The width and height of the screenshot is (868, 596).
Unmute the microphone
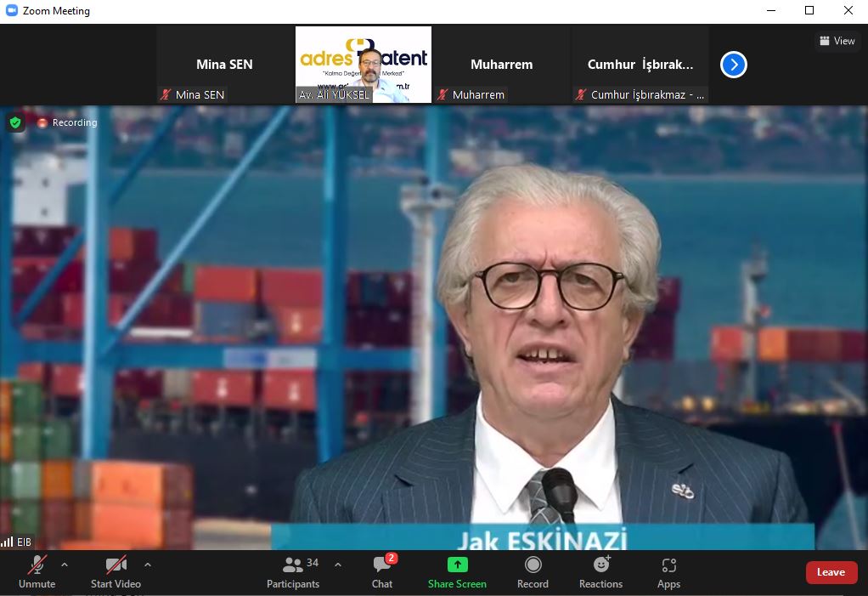[x=37, y=572]
